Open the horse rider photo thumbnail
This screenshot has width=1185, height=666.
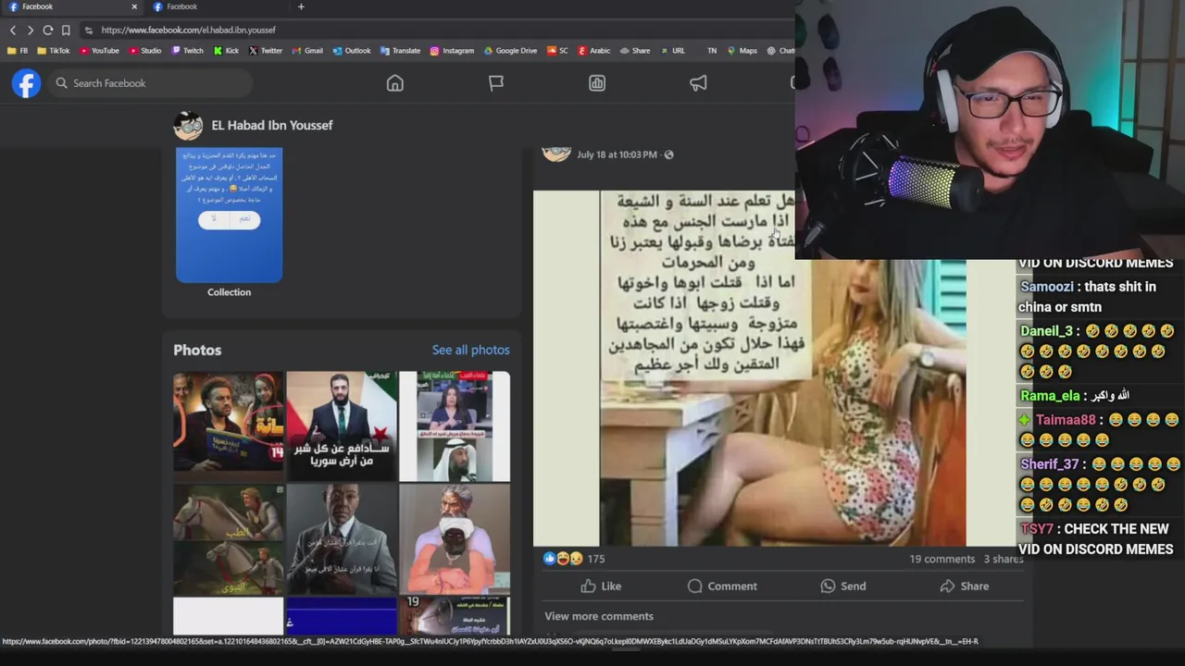tap(229, 538)
